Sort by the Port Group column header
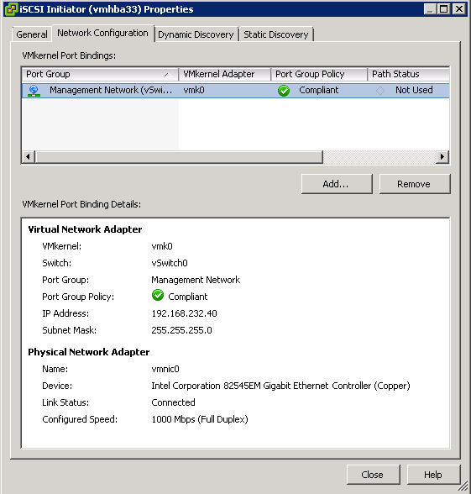Screen dimensions: 471x494 pyautogui.click(x=100, y=74)
